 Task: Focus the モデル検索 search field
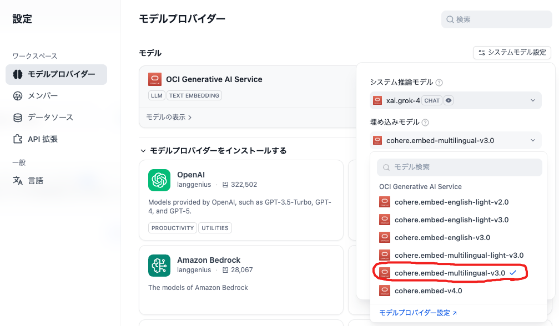(x=460, y=167)
